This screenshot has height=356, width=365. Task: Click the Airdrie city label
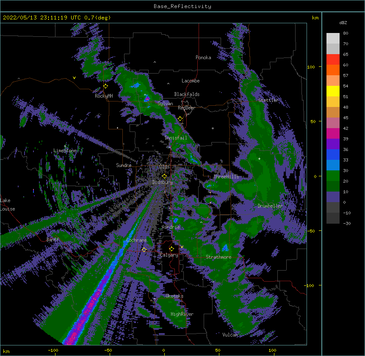pos(171,227)
